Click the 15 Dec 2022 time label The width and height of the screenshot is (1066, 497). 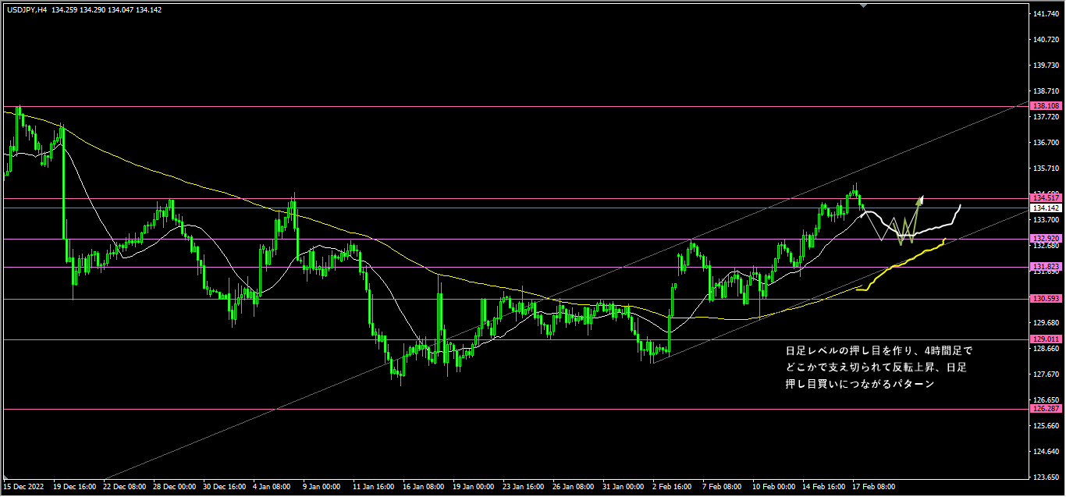[25, 486]
